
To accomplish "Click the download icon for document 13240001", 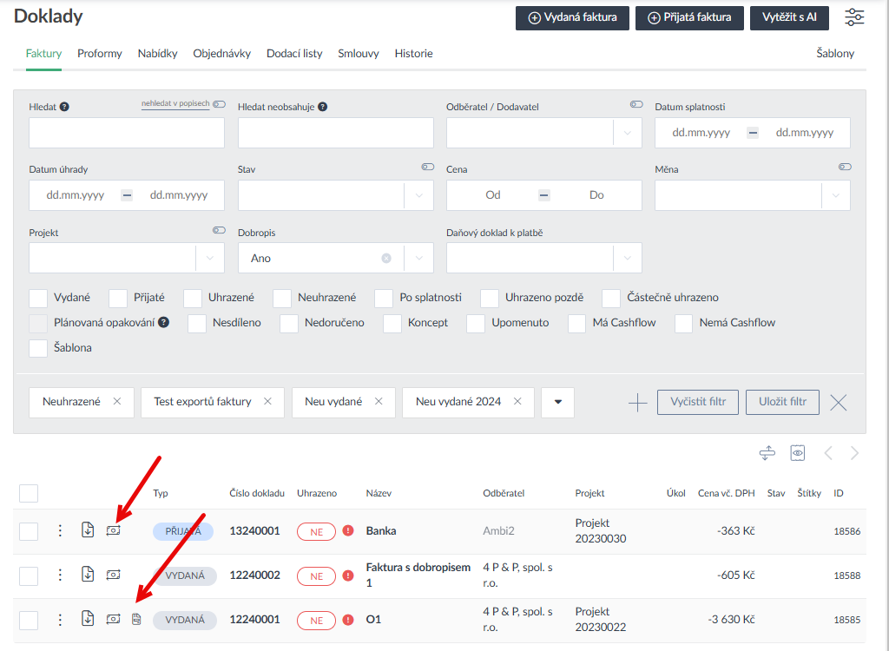I will (88, 530).
